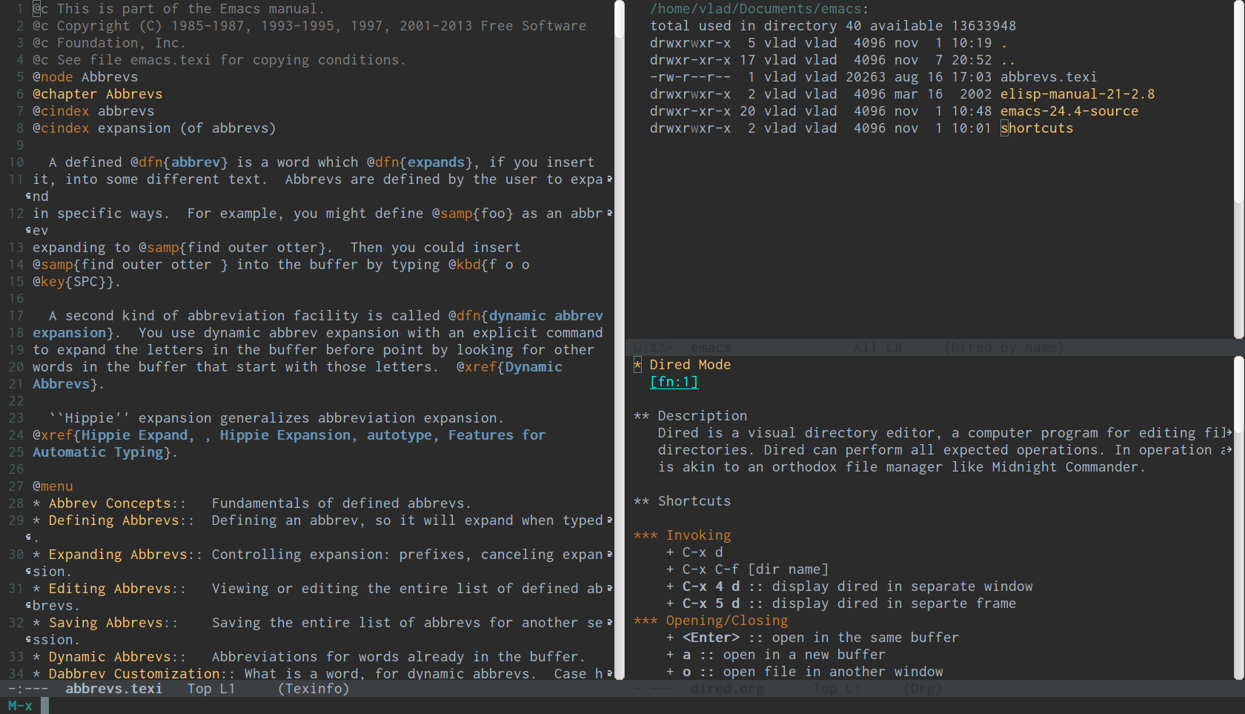Click '@cindex expansion (of abbrevs)' line
This screenshot has width=1245, height=714.
click(154, 128)
